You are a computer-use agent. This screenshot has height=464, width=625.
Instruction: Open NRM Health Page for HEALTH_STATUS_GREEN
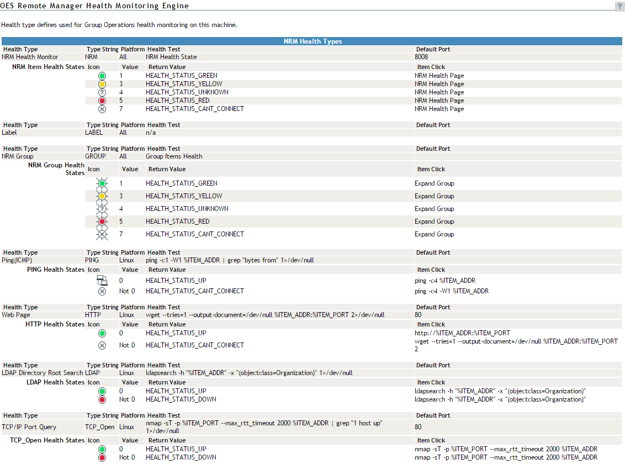click(439, 76)
